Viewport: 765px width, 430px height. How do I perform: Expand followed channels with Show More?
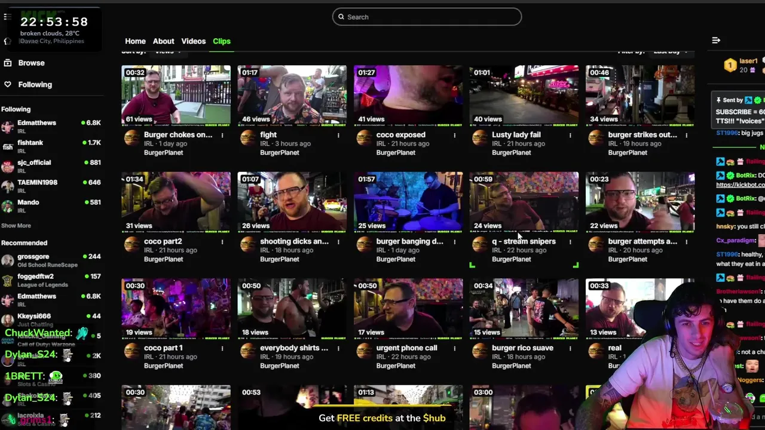click(16, 226)
